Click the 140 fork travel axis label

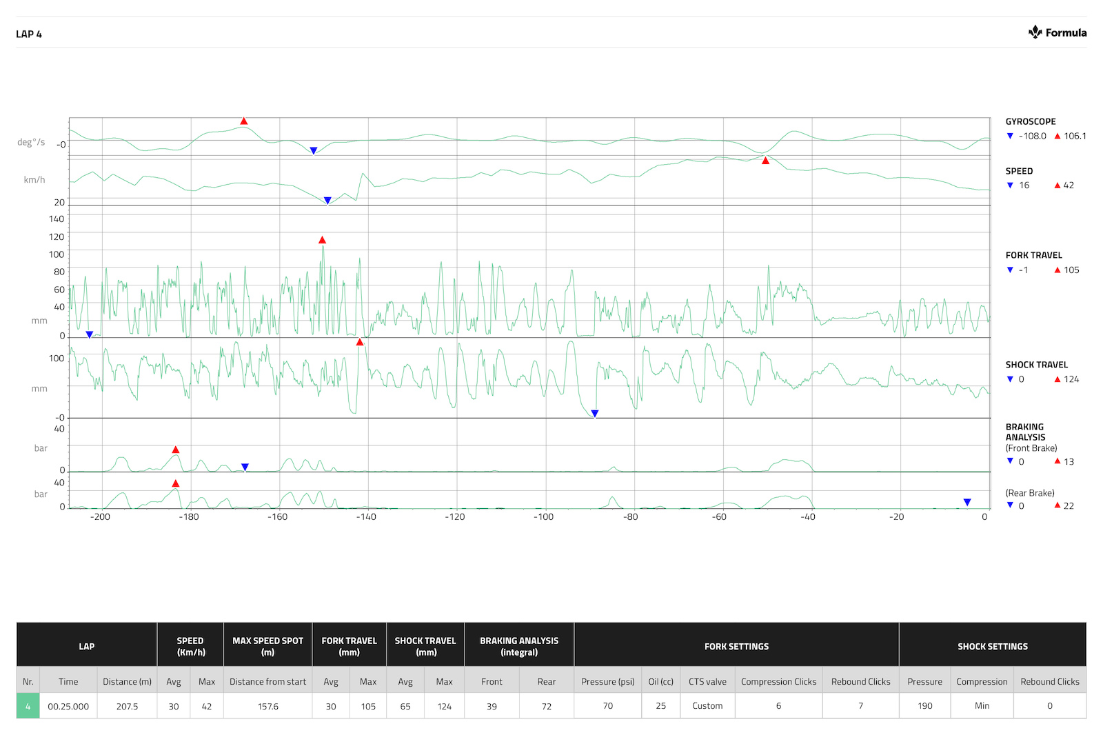click(x=57, y=219)
